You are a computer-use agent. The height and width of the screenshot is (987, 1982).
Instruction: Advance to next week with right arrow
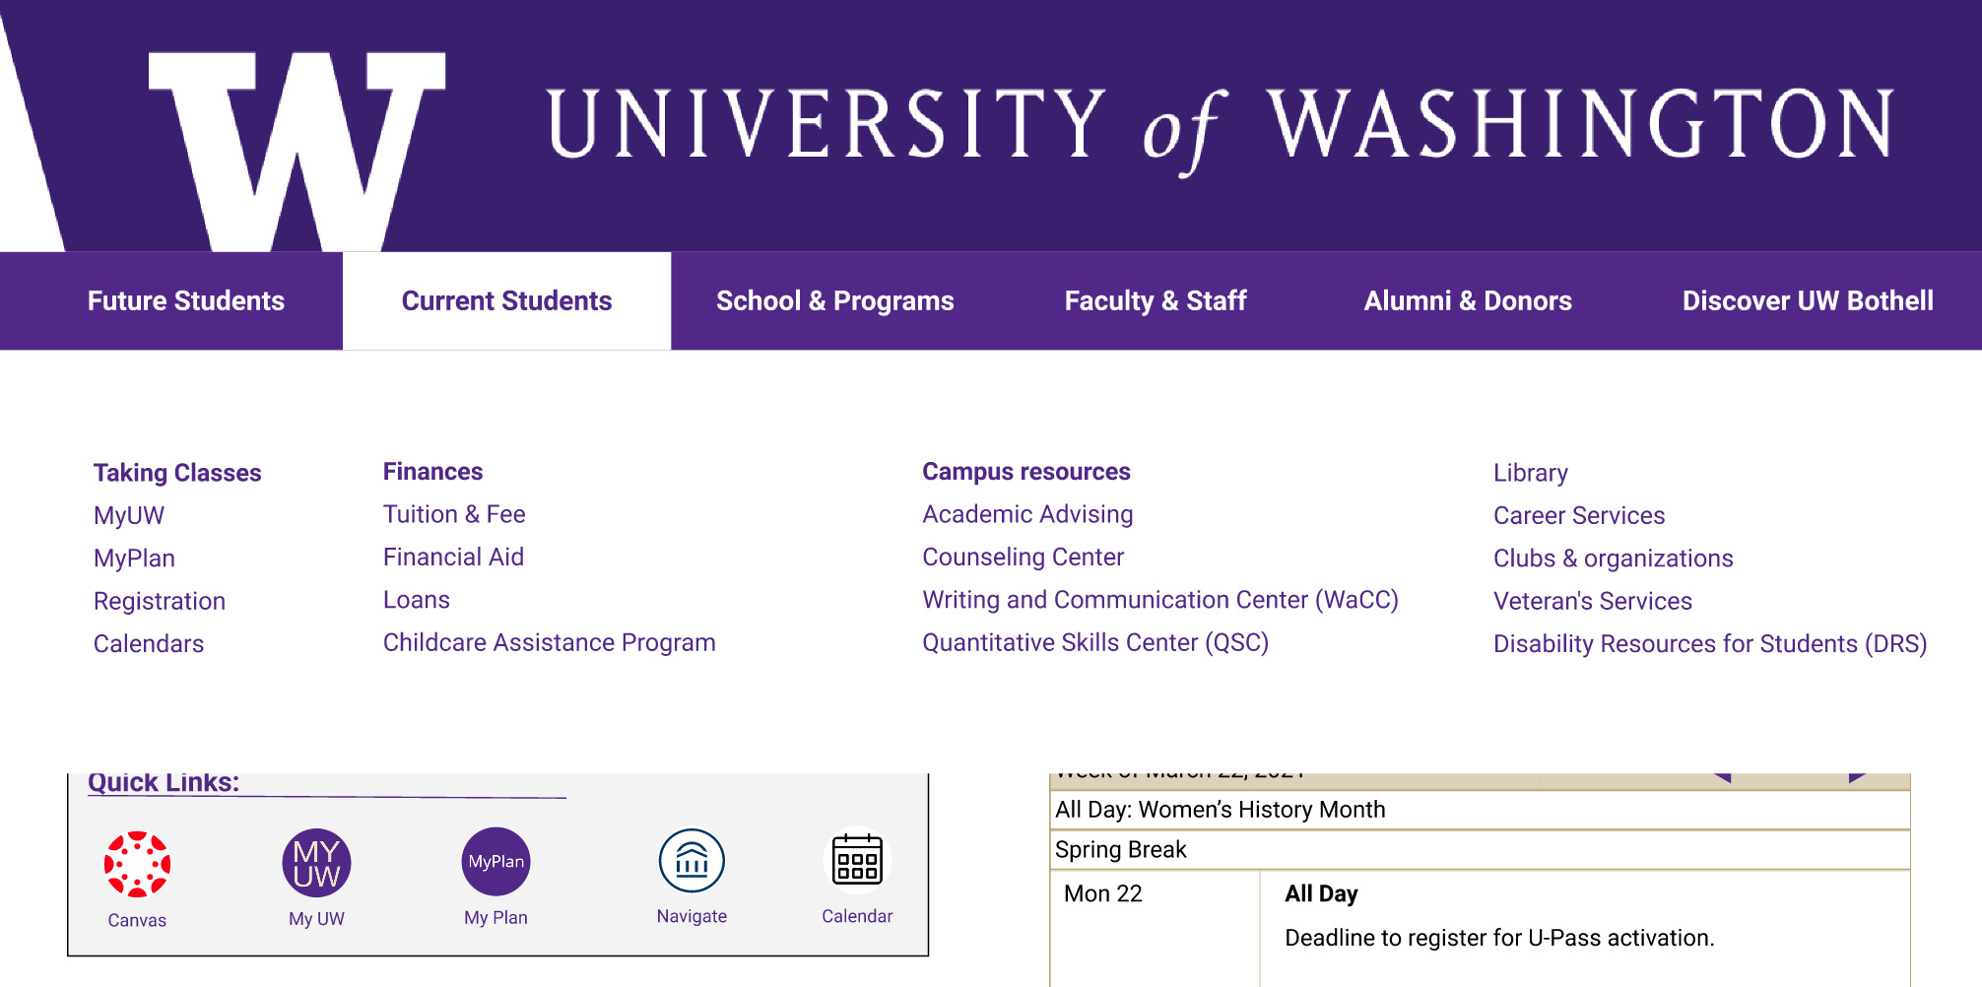point(1857,778)
